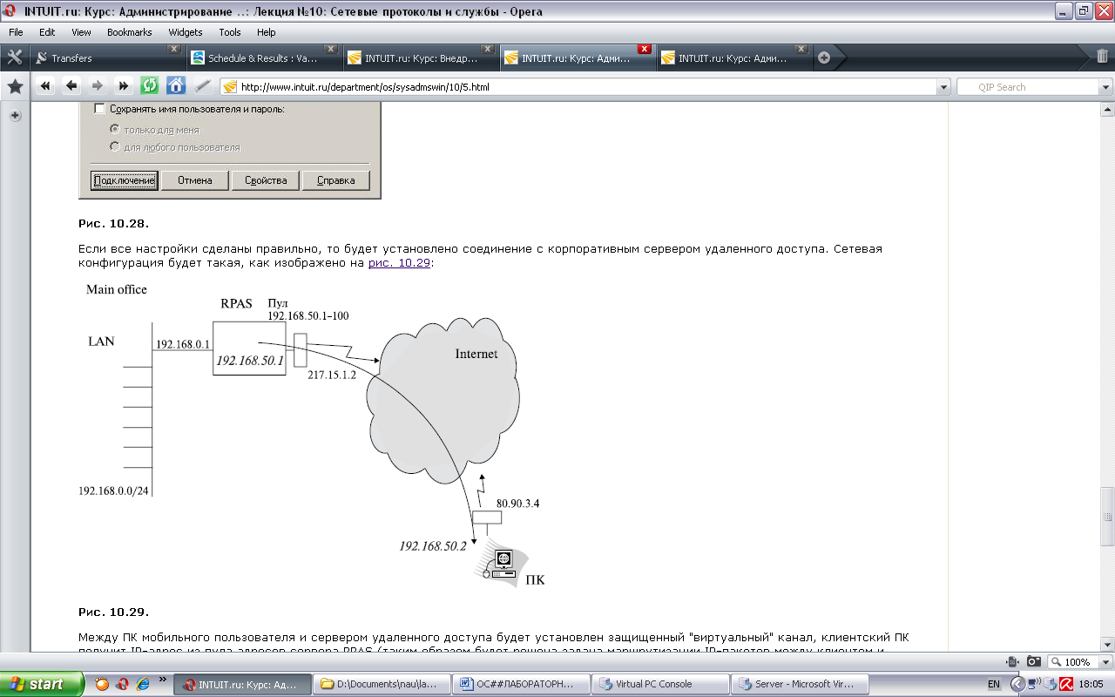Viewport: 1115px width, 697px height.
Task: Click the Справка button in image
Action: point(336,180)
